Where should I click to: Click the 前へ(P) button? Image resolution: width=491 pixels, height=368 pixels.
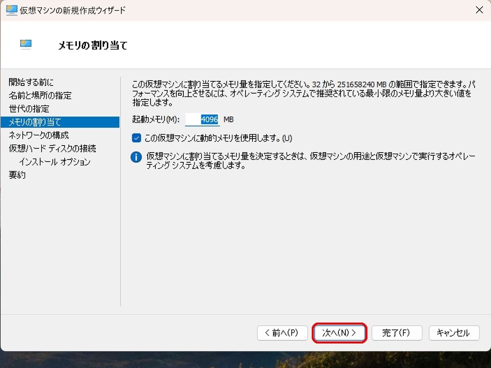point(282,333)
